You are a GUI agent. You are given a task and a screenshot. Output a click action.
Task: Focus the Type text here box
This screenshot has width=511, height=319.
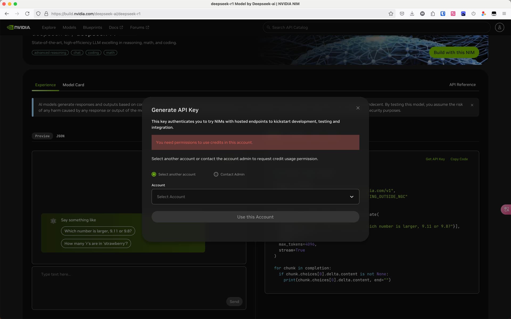139,288
